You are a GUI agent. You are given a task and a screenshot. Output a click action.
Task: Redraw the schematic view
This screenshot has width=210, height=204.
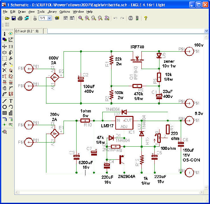tap(100, 18)
